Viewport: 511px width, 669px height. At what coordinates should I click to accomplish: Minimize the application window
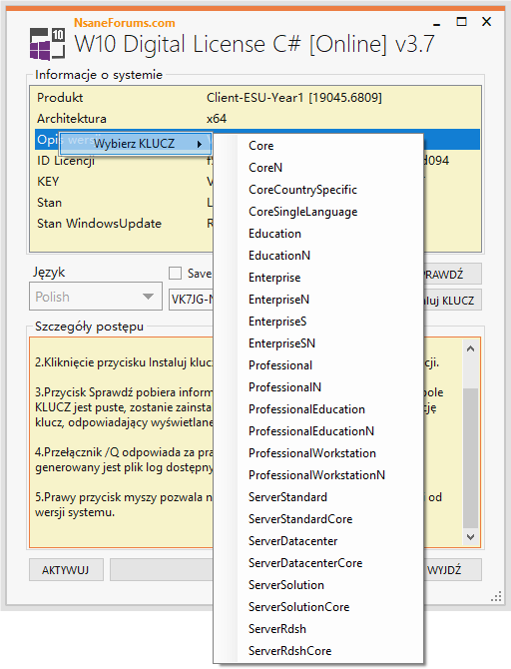[x=436, y=23]
